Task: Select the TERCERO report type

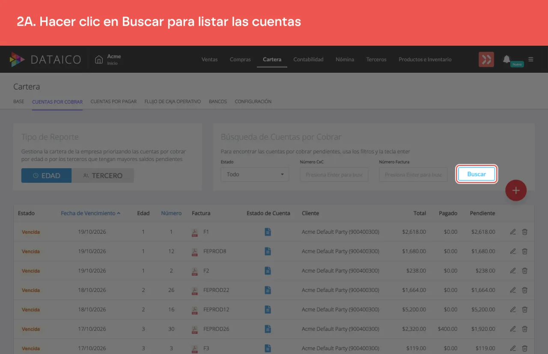Action: click(103, 176)
